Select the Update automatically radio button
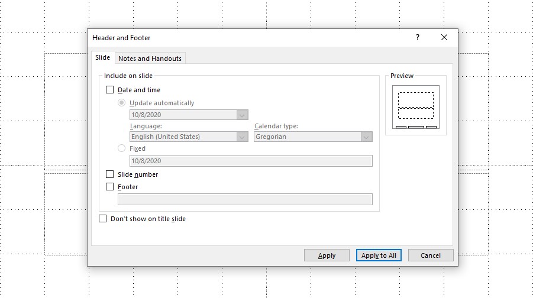The width and height of the screenshot is (533, 298). point(122,103)
